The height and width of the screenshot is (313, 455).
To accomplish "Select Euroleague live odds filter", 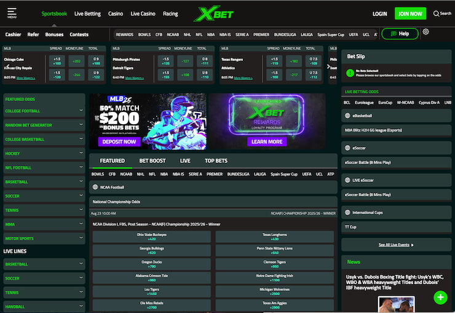I will 364,103.
